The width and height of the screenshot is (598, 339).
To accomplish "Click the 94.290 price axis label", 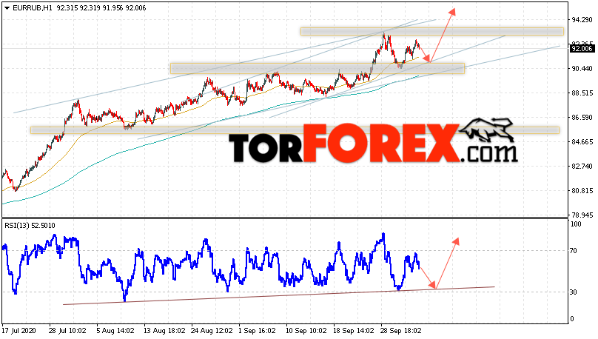I will (x=582, y=20).
